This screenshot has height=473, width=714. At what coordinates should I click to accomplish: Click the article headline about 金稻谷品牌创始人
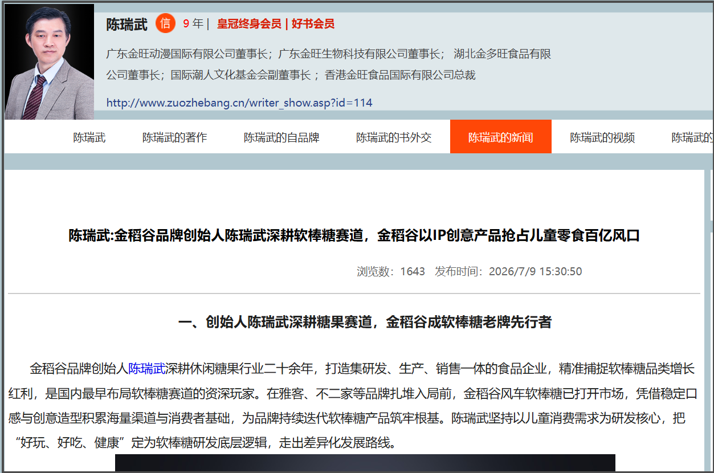354,236
